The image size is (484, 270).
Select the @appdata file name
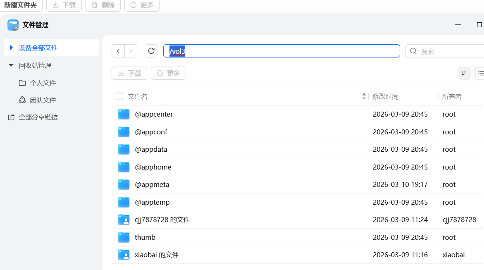[151, 150]
